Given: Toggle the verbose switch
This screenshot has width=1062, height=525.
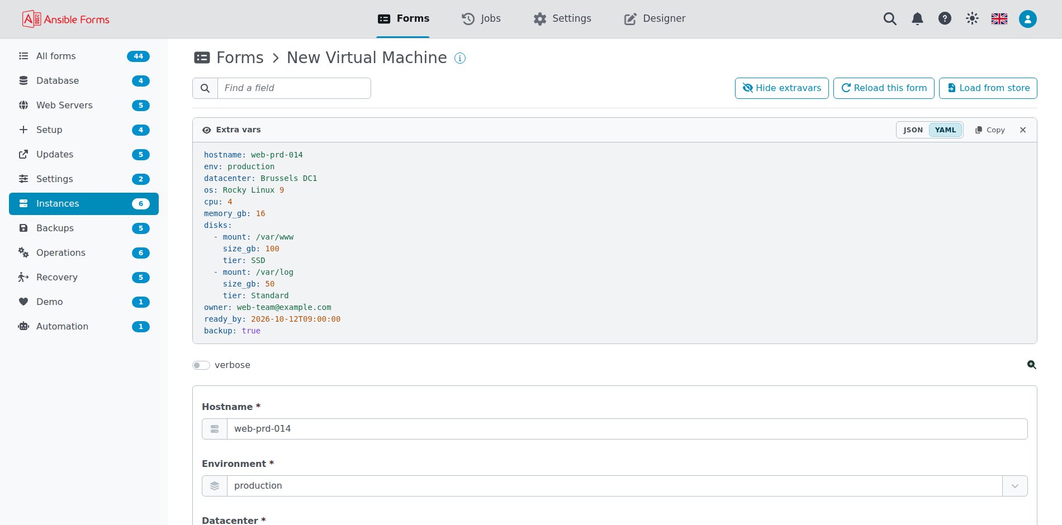Looking at the screenshot, I should click(x=201, y=365).
